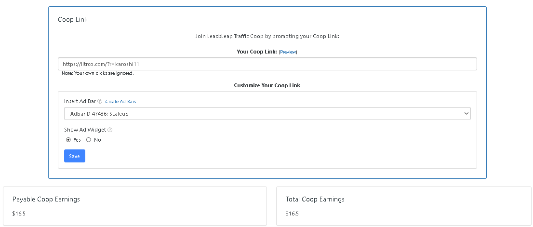Click the help icon beside Show Ad Widget
Image resolution: width=533 pixels, height=227 pixels.
tap(110, 130)
